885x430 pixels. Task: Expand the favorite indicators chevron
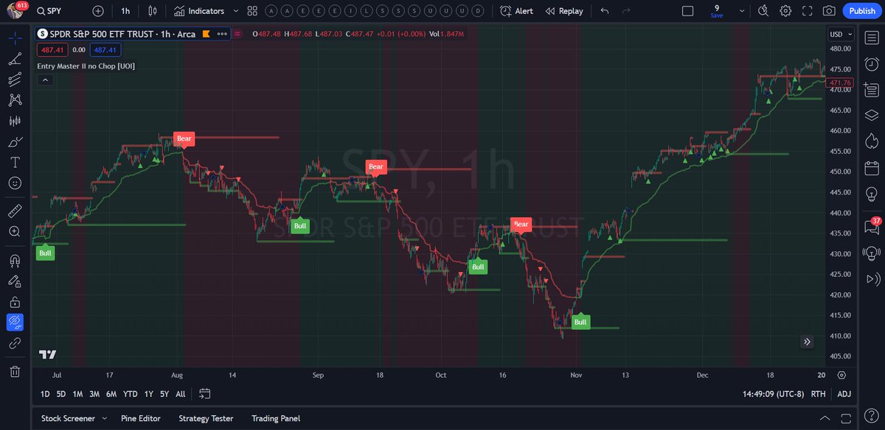click(x=235, y=11)
